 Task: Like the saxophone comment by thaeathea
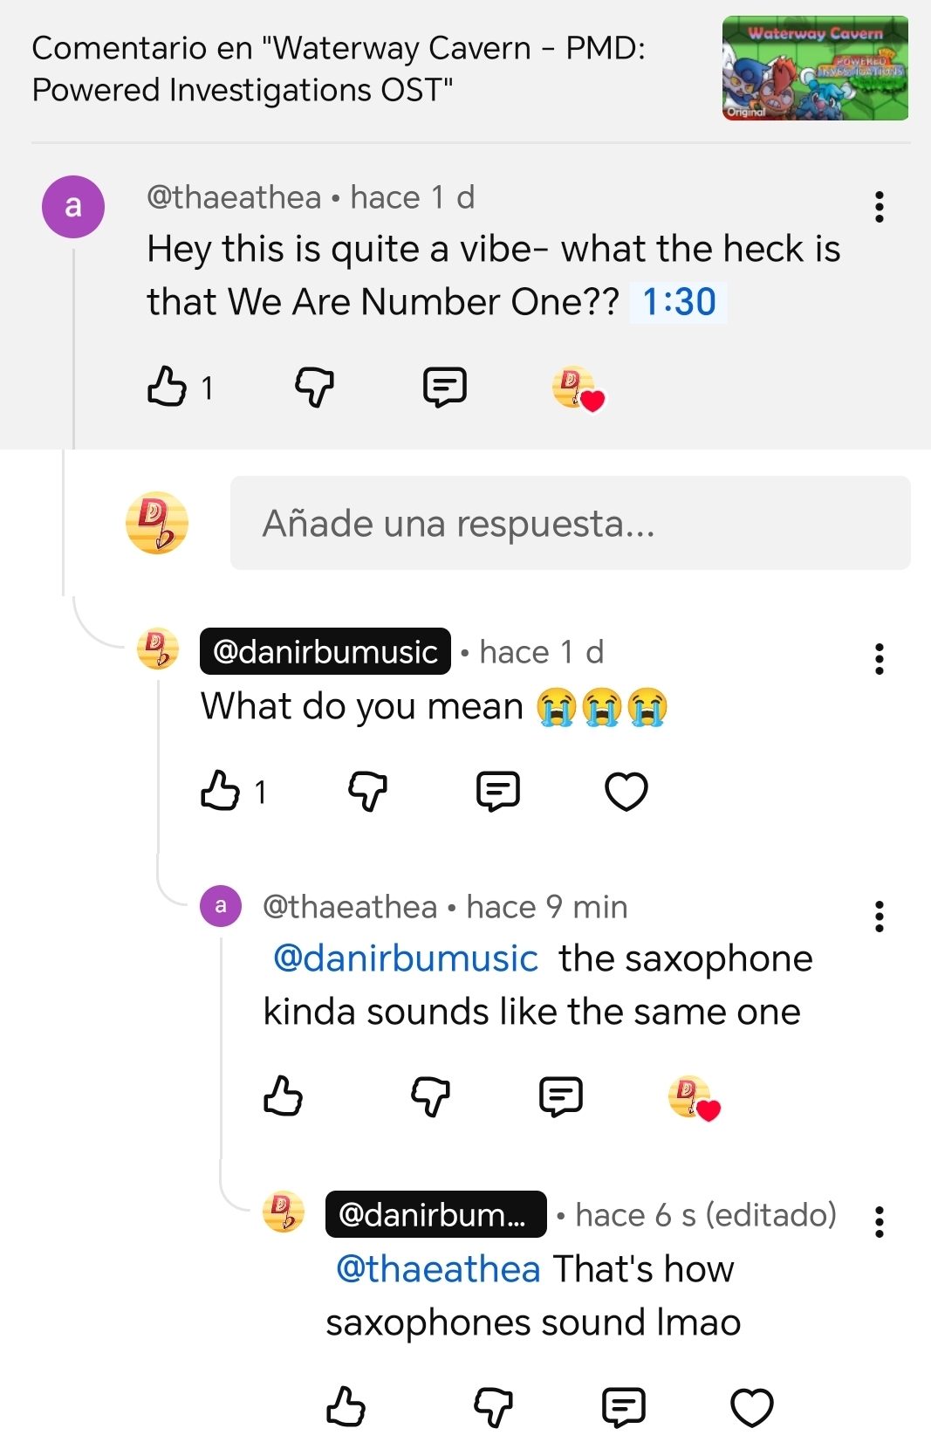pos(283,1096)
